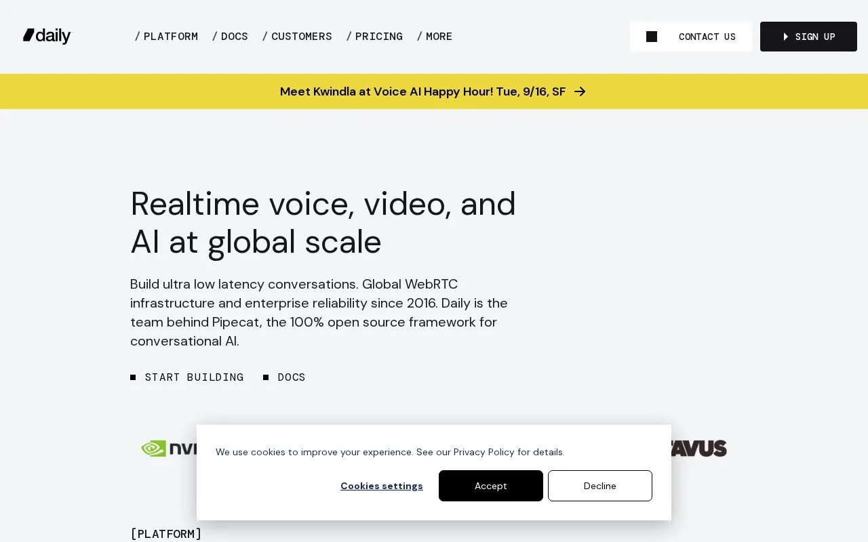Click the heading "Realtime voice, video, and AI at global scale"

point(323,223)
